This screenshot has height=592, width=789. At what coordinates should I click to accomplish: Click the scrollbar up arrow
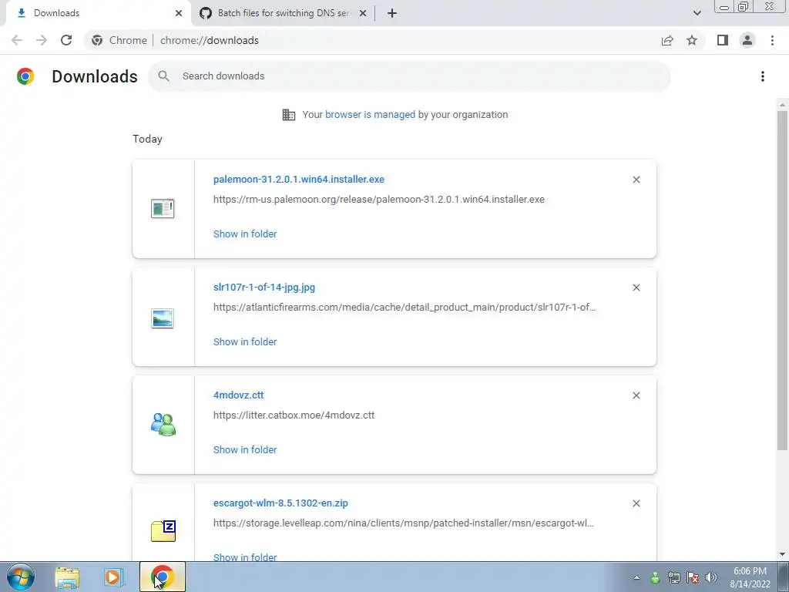tap(782, 105)
